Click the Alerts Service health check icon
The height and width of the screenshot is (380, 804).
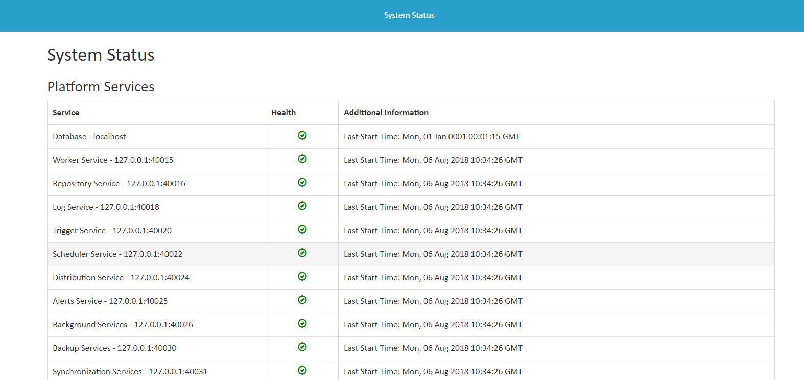pyautogui.click(x=302, y=300)
